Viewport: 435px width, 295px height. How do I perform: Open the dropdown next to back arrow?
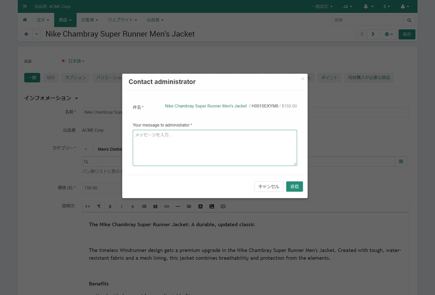(x=37, y=34)
